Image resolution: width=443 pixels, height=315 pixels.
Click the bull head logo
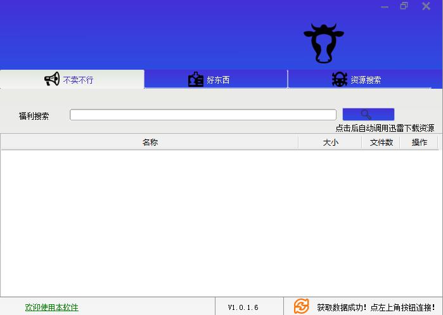coord(323,43)
